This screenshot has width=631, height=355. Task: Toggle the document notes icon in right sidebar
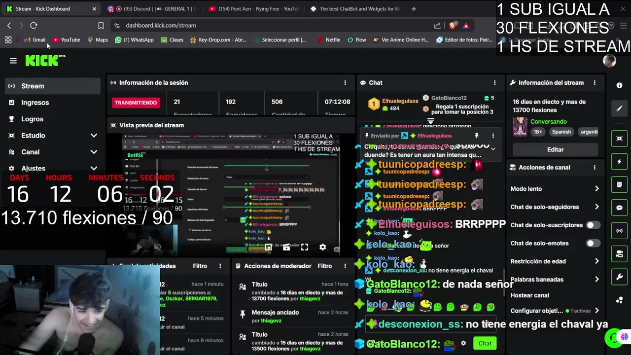tap(620, 185)
